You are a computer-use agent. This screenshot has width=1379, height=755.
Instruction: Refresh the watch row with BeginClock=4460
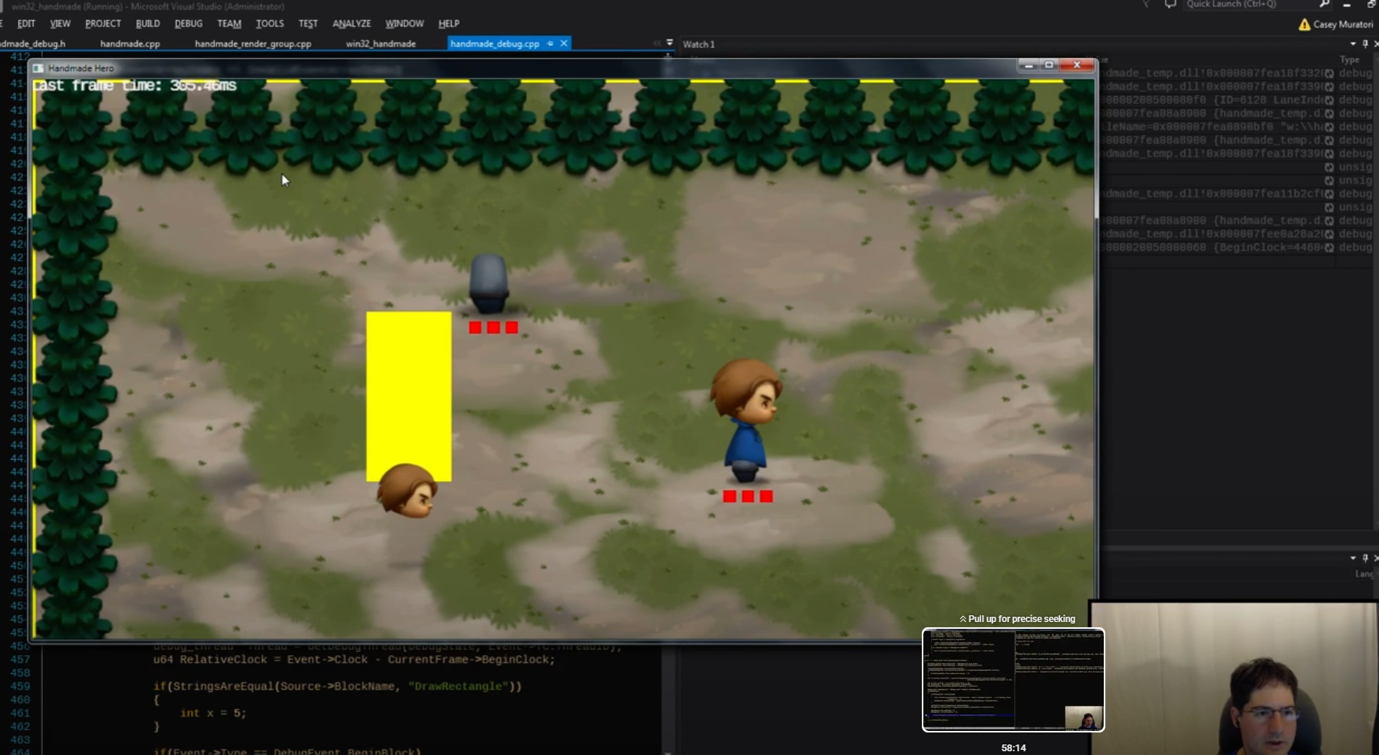pyautogui.click(x=1329, y=247)
